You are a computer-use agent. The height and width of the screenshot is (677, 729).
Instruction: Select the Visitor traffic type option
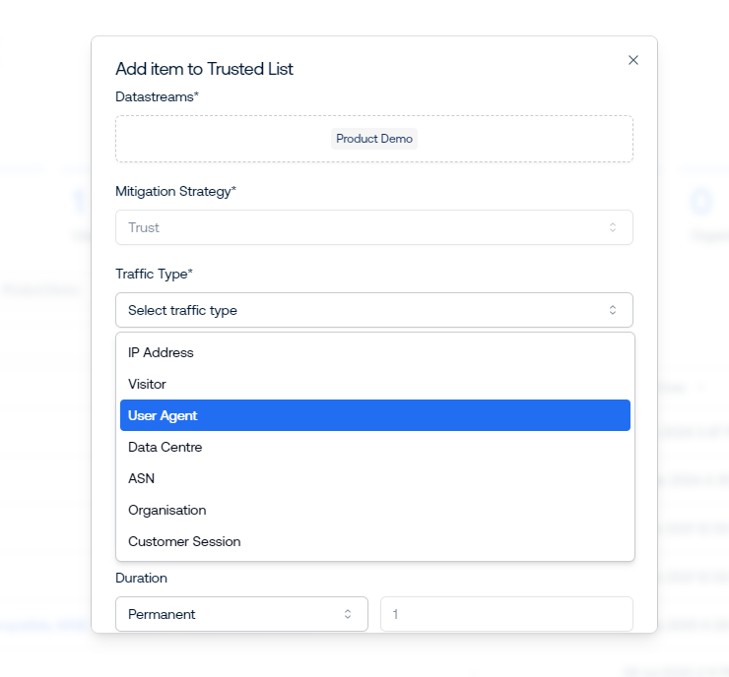click(148, 384)
